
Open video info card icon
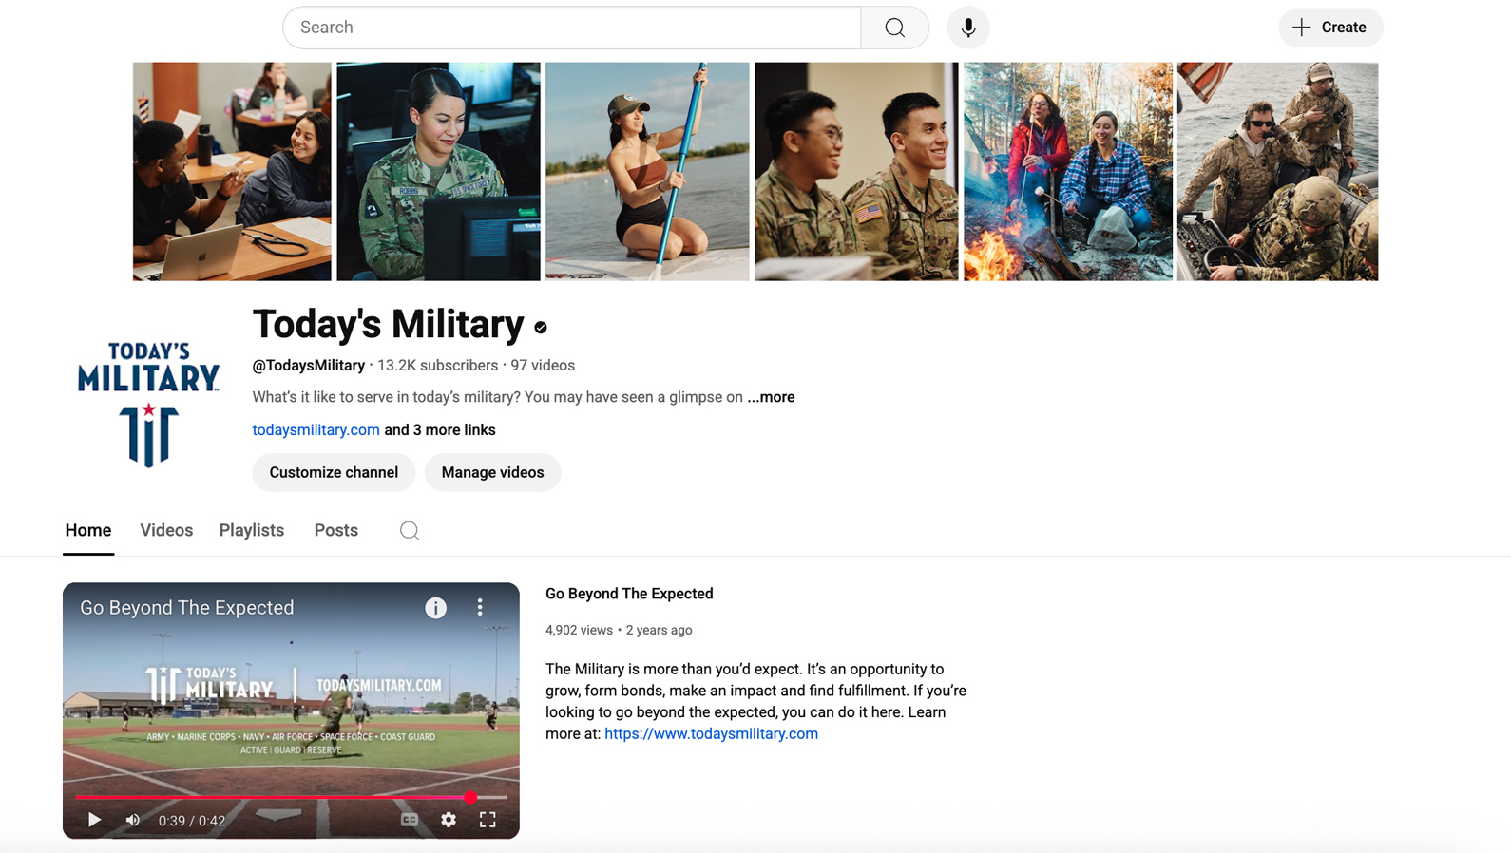(x=435, y=608)
